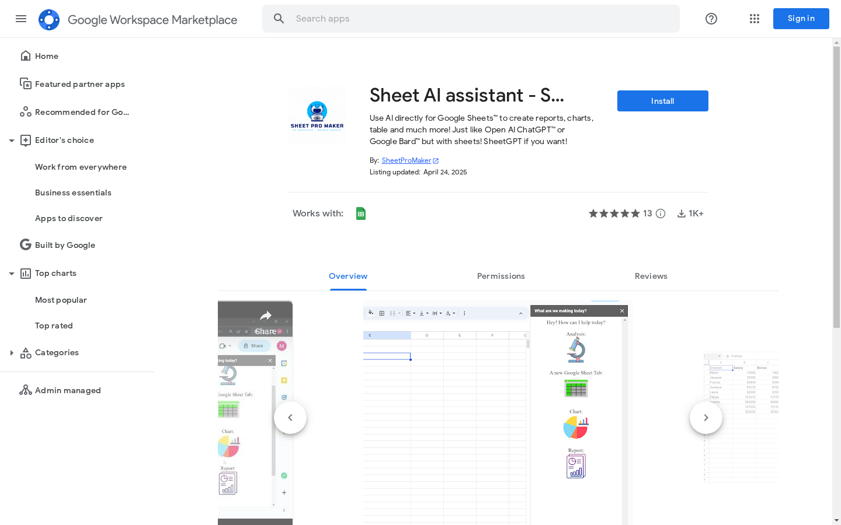Click the rating info icon

(x=661, y=213)
